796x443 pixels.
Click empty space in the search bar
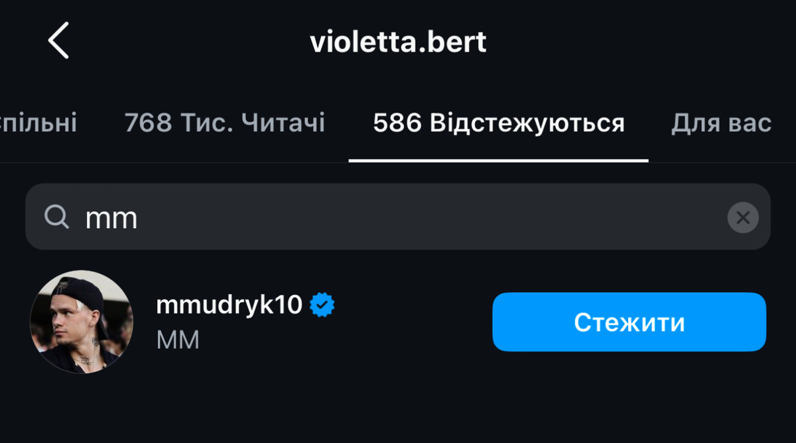pos(431,218)
